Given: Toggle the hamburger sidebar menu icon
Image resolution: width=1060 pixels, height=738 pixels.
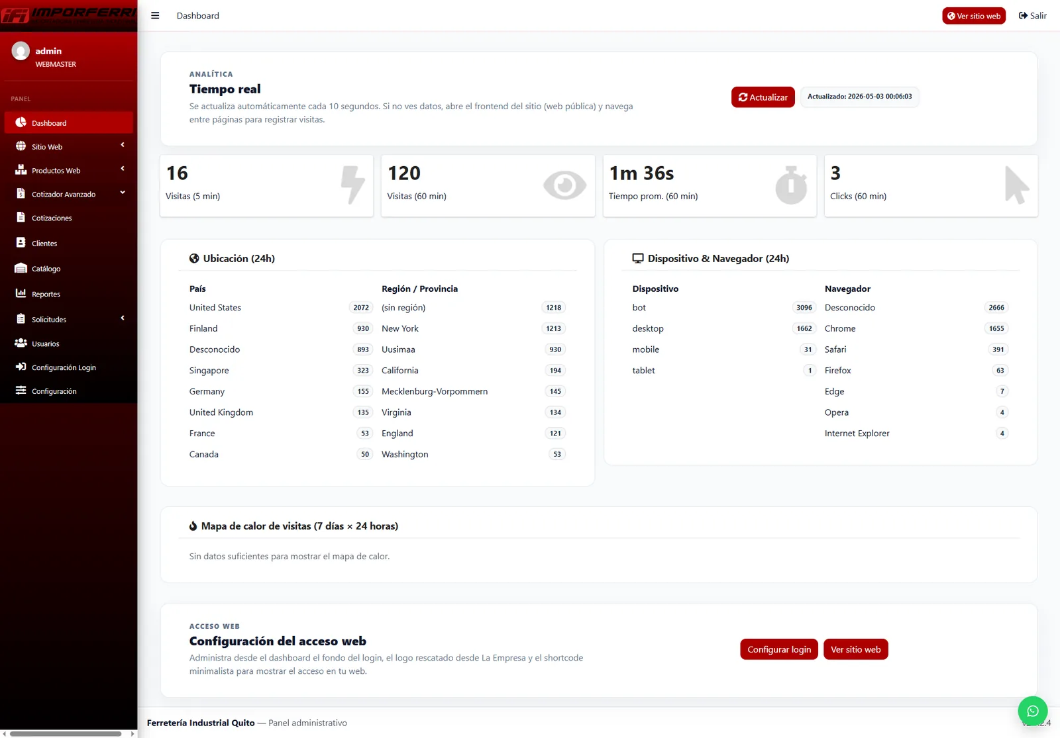Looking at the screenshot, I should point(155,16).
